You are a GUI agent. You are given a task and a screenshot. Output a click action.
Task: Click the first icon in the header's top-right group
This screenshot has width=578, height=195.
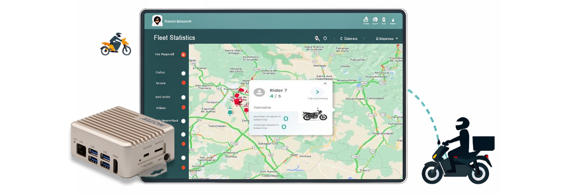[366, 20]
